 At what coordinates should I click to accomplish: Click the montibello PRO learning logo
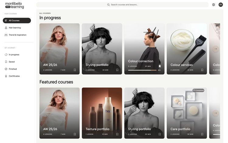click(x=15, y=5)
